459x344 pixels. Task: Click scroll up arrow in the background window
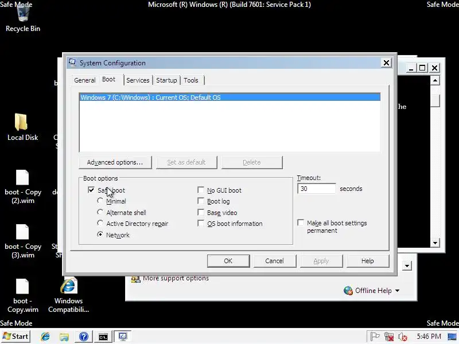435,80
